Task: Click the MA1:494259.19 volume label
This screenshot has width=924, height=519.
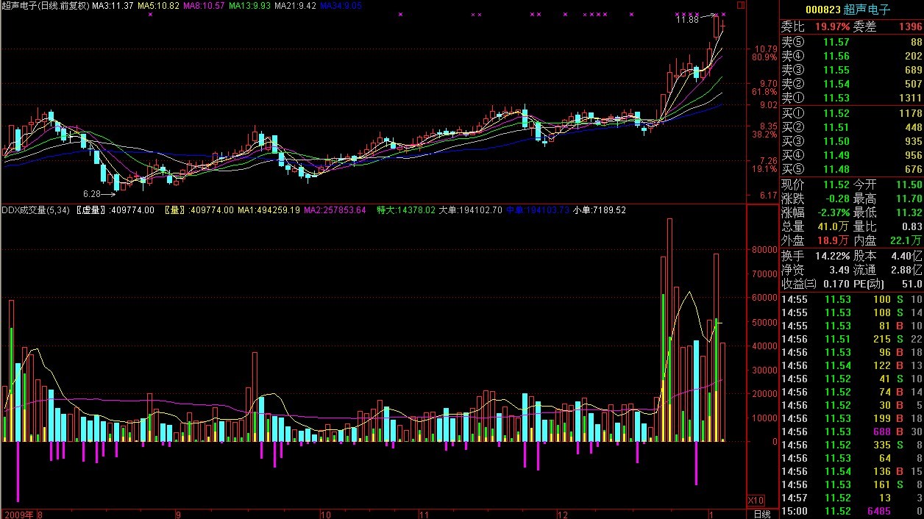Action: (269, 210)
